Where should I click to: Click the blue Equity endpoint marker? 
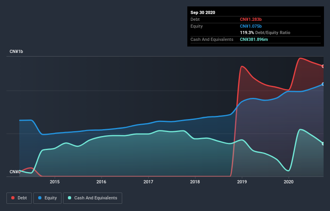pyautogui.click(x=323, y=84)
